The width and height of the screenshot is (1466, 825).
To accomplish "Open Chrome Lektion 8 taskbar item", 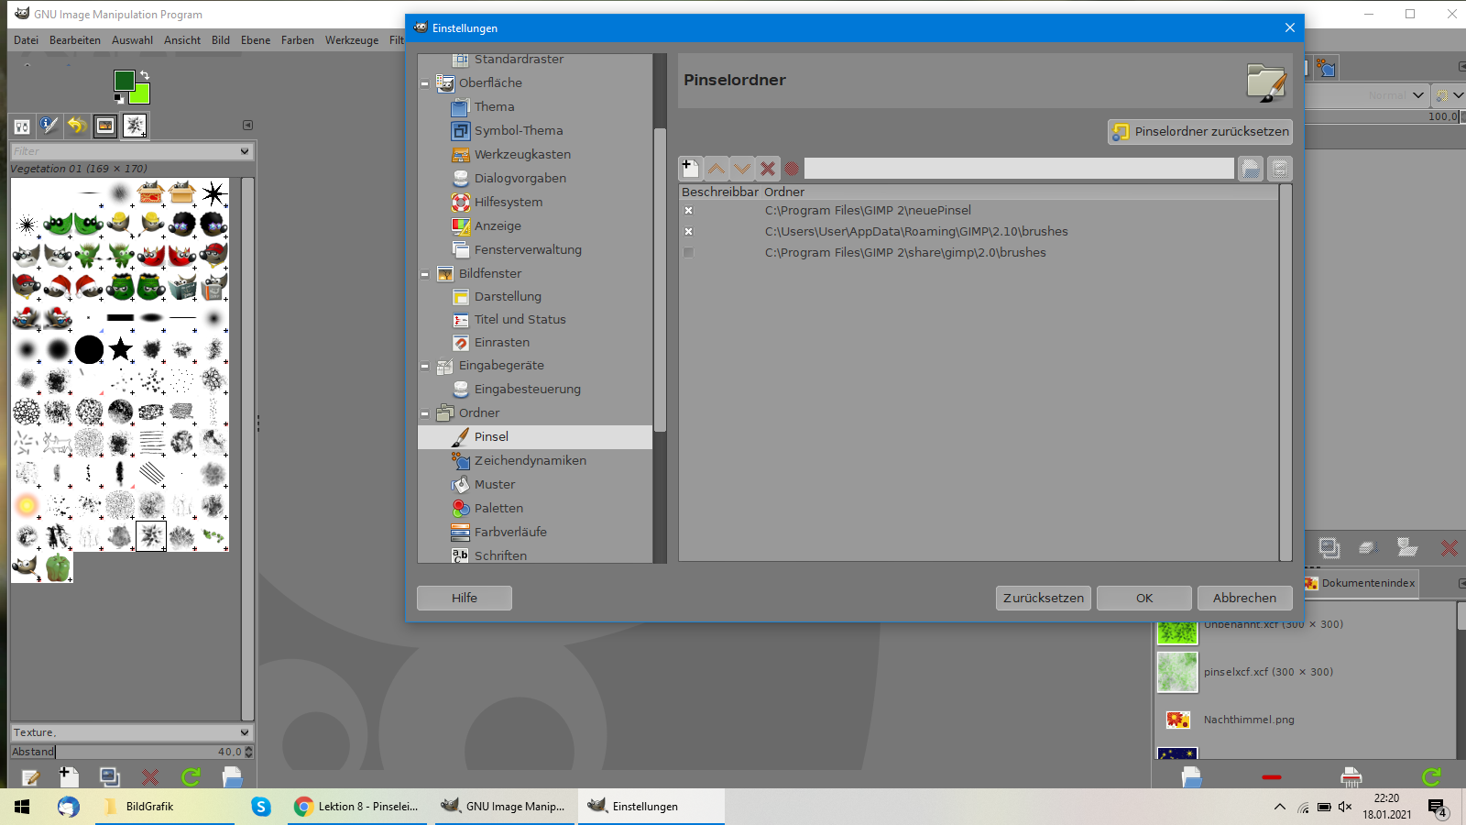I will pos(356,807).
